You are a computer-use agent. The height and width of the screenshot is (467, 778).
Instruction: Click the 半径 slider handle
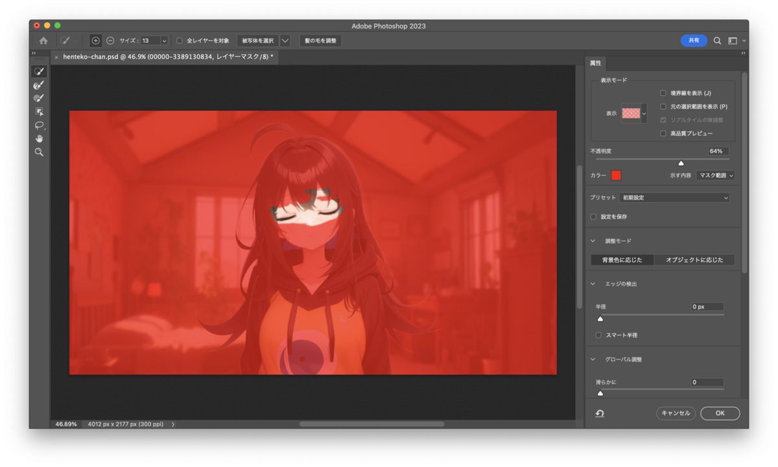coord(600,319)
